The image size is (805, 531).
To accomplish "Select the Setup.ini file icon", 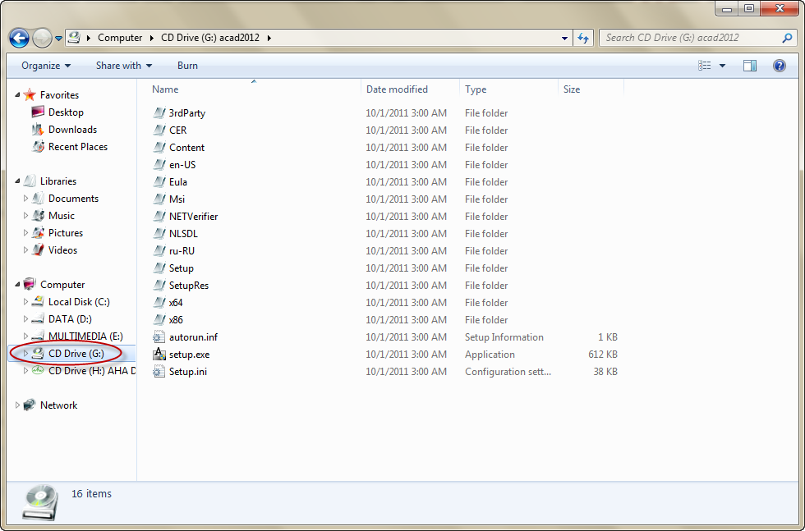I will (x=159, y=372).
